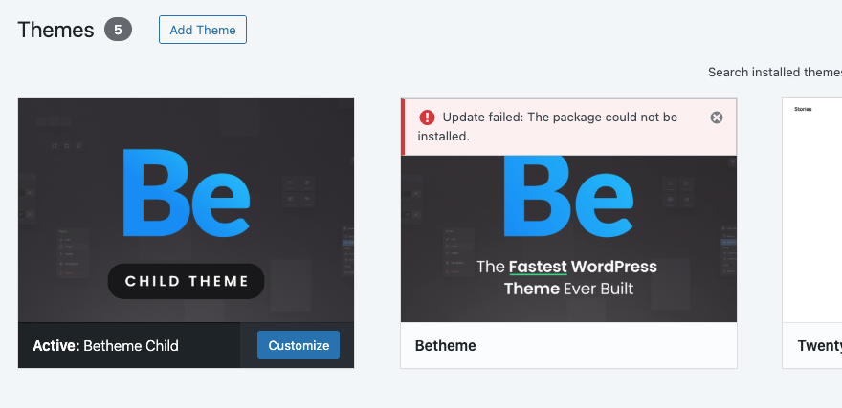This screenshot has height=408, width=842.
Task: Click the Stories text in the Twenty preview
Action: 803,109
